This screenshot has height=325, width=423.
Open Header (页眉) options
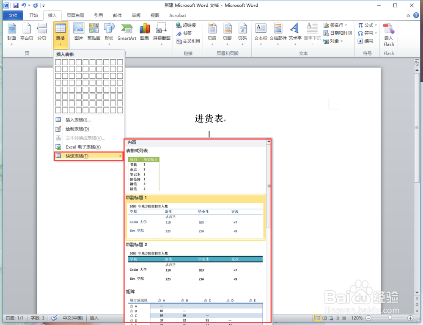[212, 34]
